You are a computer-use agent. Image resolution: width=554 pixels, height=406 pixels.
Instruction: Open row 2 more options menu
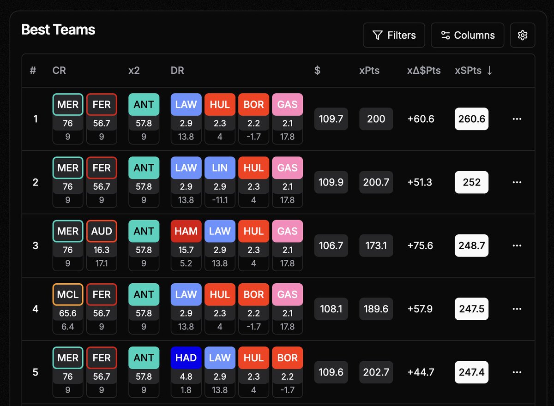(517, 182)
